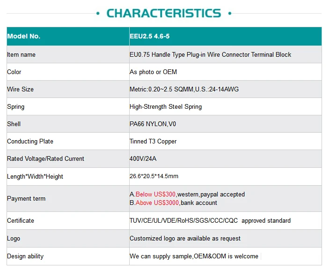
Task: Click the As photo or OEM value
Action: pyautogui.click(x=153, y=72)
